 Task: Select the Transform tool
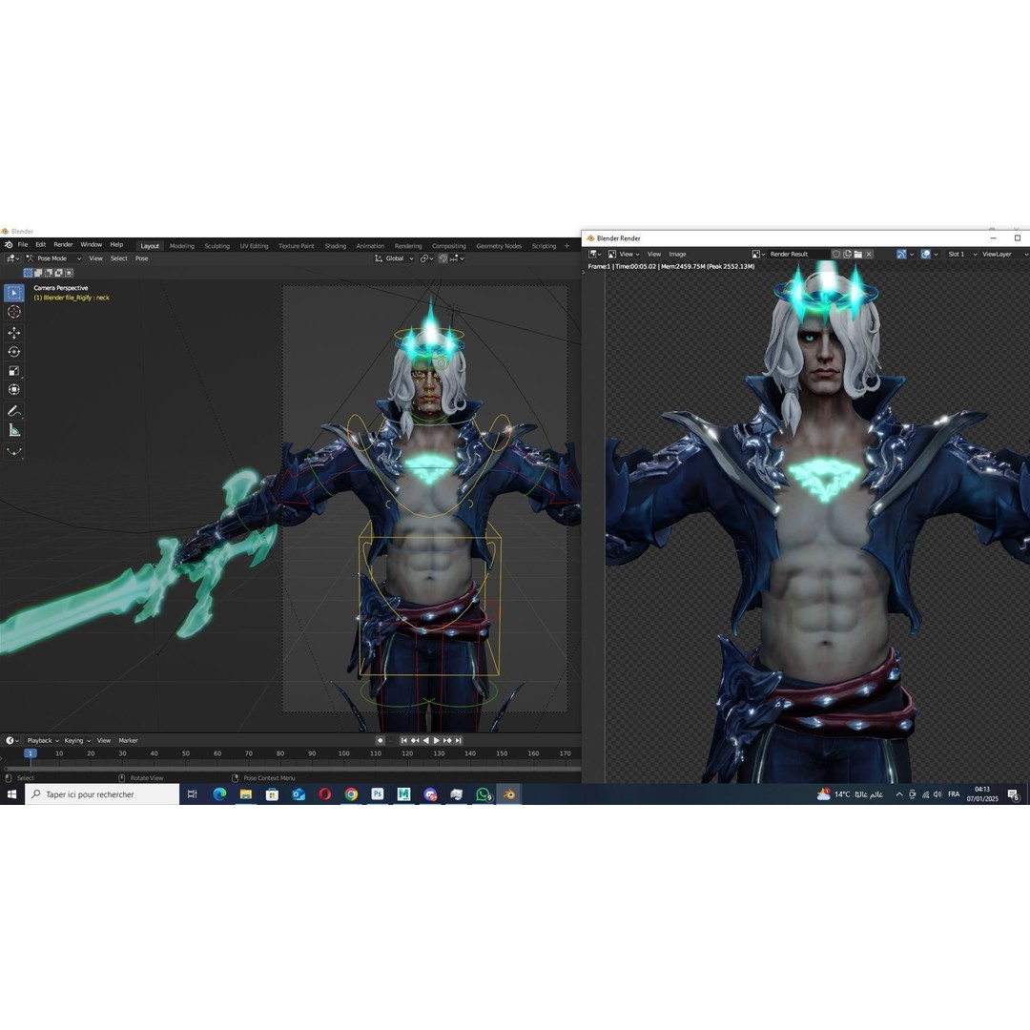13,389
